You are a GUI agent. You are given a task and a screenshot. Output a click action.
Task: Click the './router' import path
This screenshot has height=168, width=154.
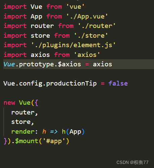pyautogui.click(x=97, y=26)
